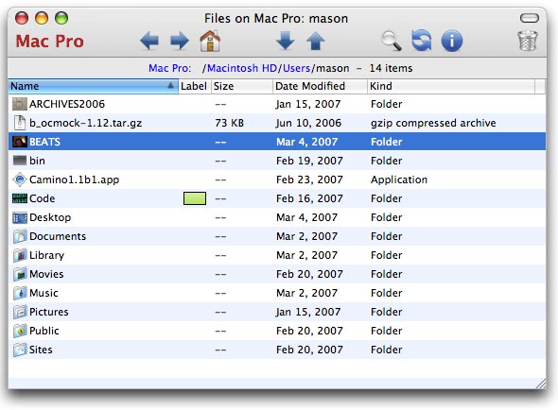This screenshot has height=410, width=558.
Task: Navigate to Macintosh HD in path
Action: (x=242, y=68)
